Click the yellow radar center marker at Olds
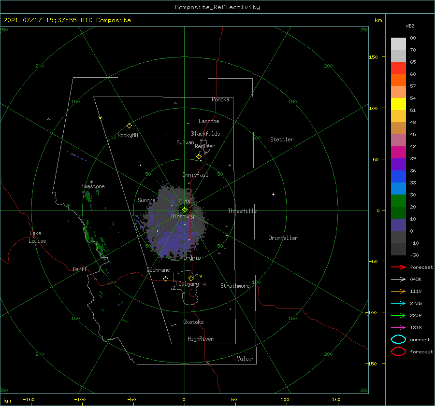435x406 pixels. point(185,210)
